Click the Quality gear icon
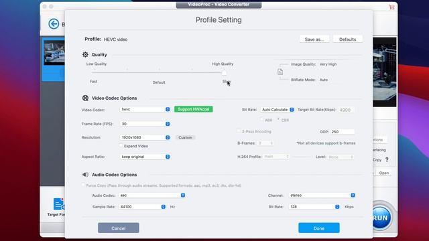This screenshot has width=429, height=241. (85, 54)
